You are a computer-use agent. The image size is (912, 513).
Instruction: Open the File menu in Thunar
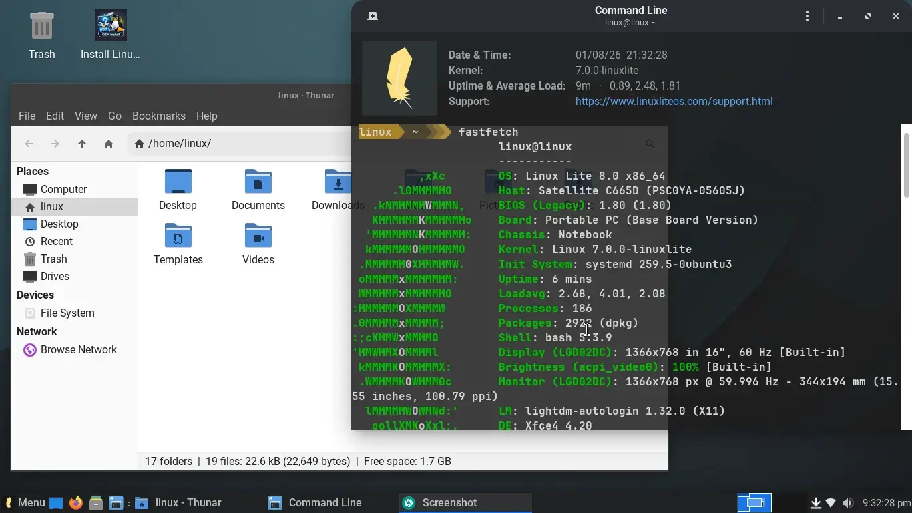coord(27,116)
